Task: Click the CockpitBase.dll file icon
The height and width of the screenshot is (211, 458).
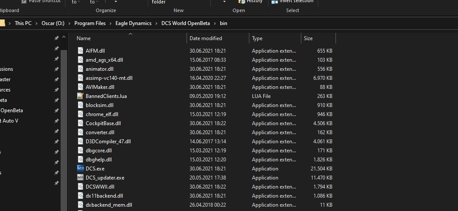Action: coord(81,123)
